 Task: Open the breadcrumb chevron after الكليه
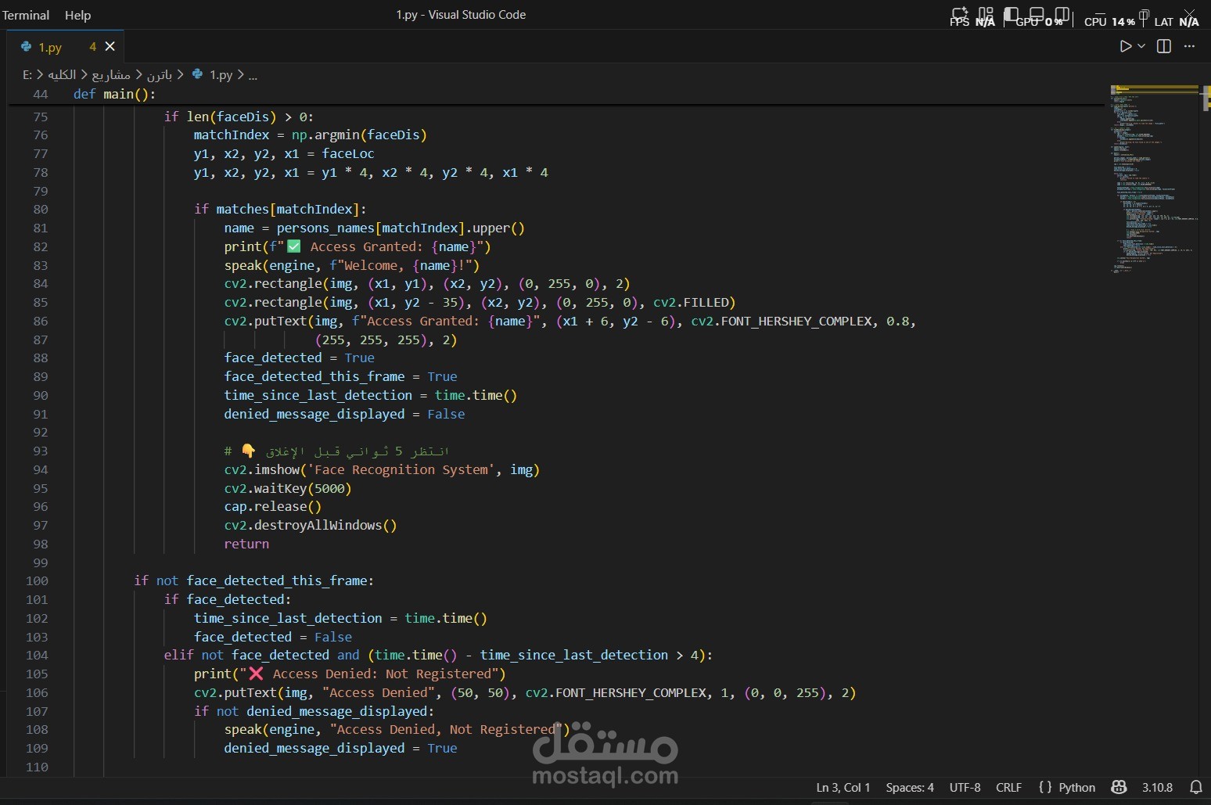pos(84,75)
